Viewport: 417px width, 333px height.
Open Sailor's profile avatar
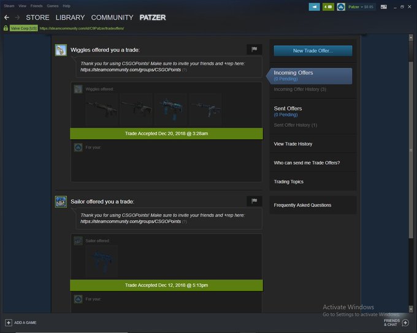(61, 202)
